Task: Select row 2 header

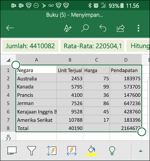Action: click(x=8, y=79)
